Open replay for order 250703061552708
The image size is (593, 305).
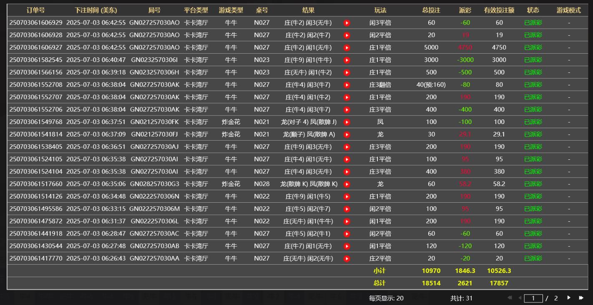pos(347,85)
